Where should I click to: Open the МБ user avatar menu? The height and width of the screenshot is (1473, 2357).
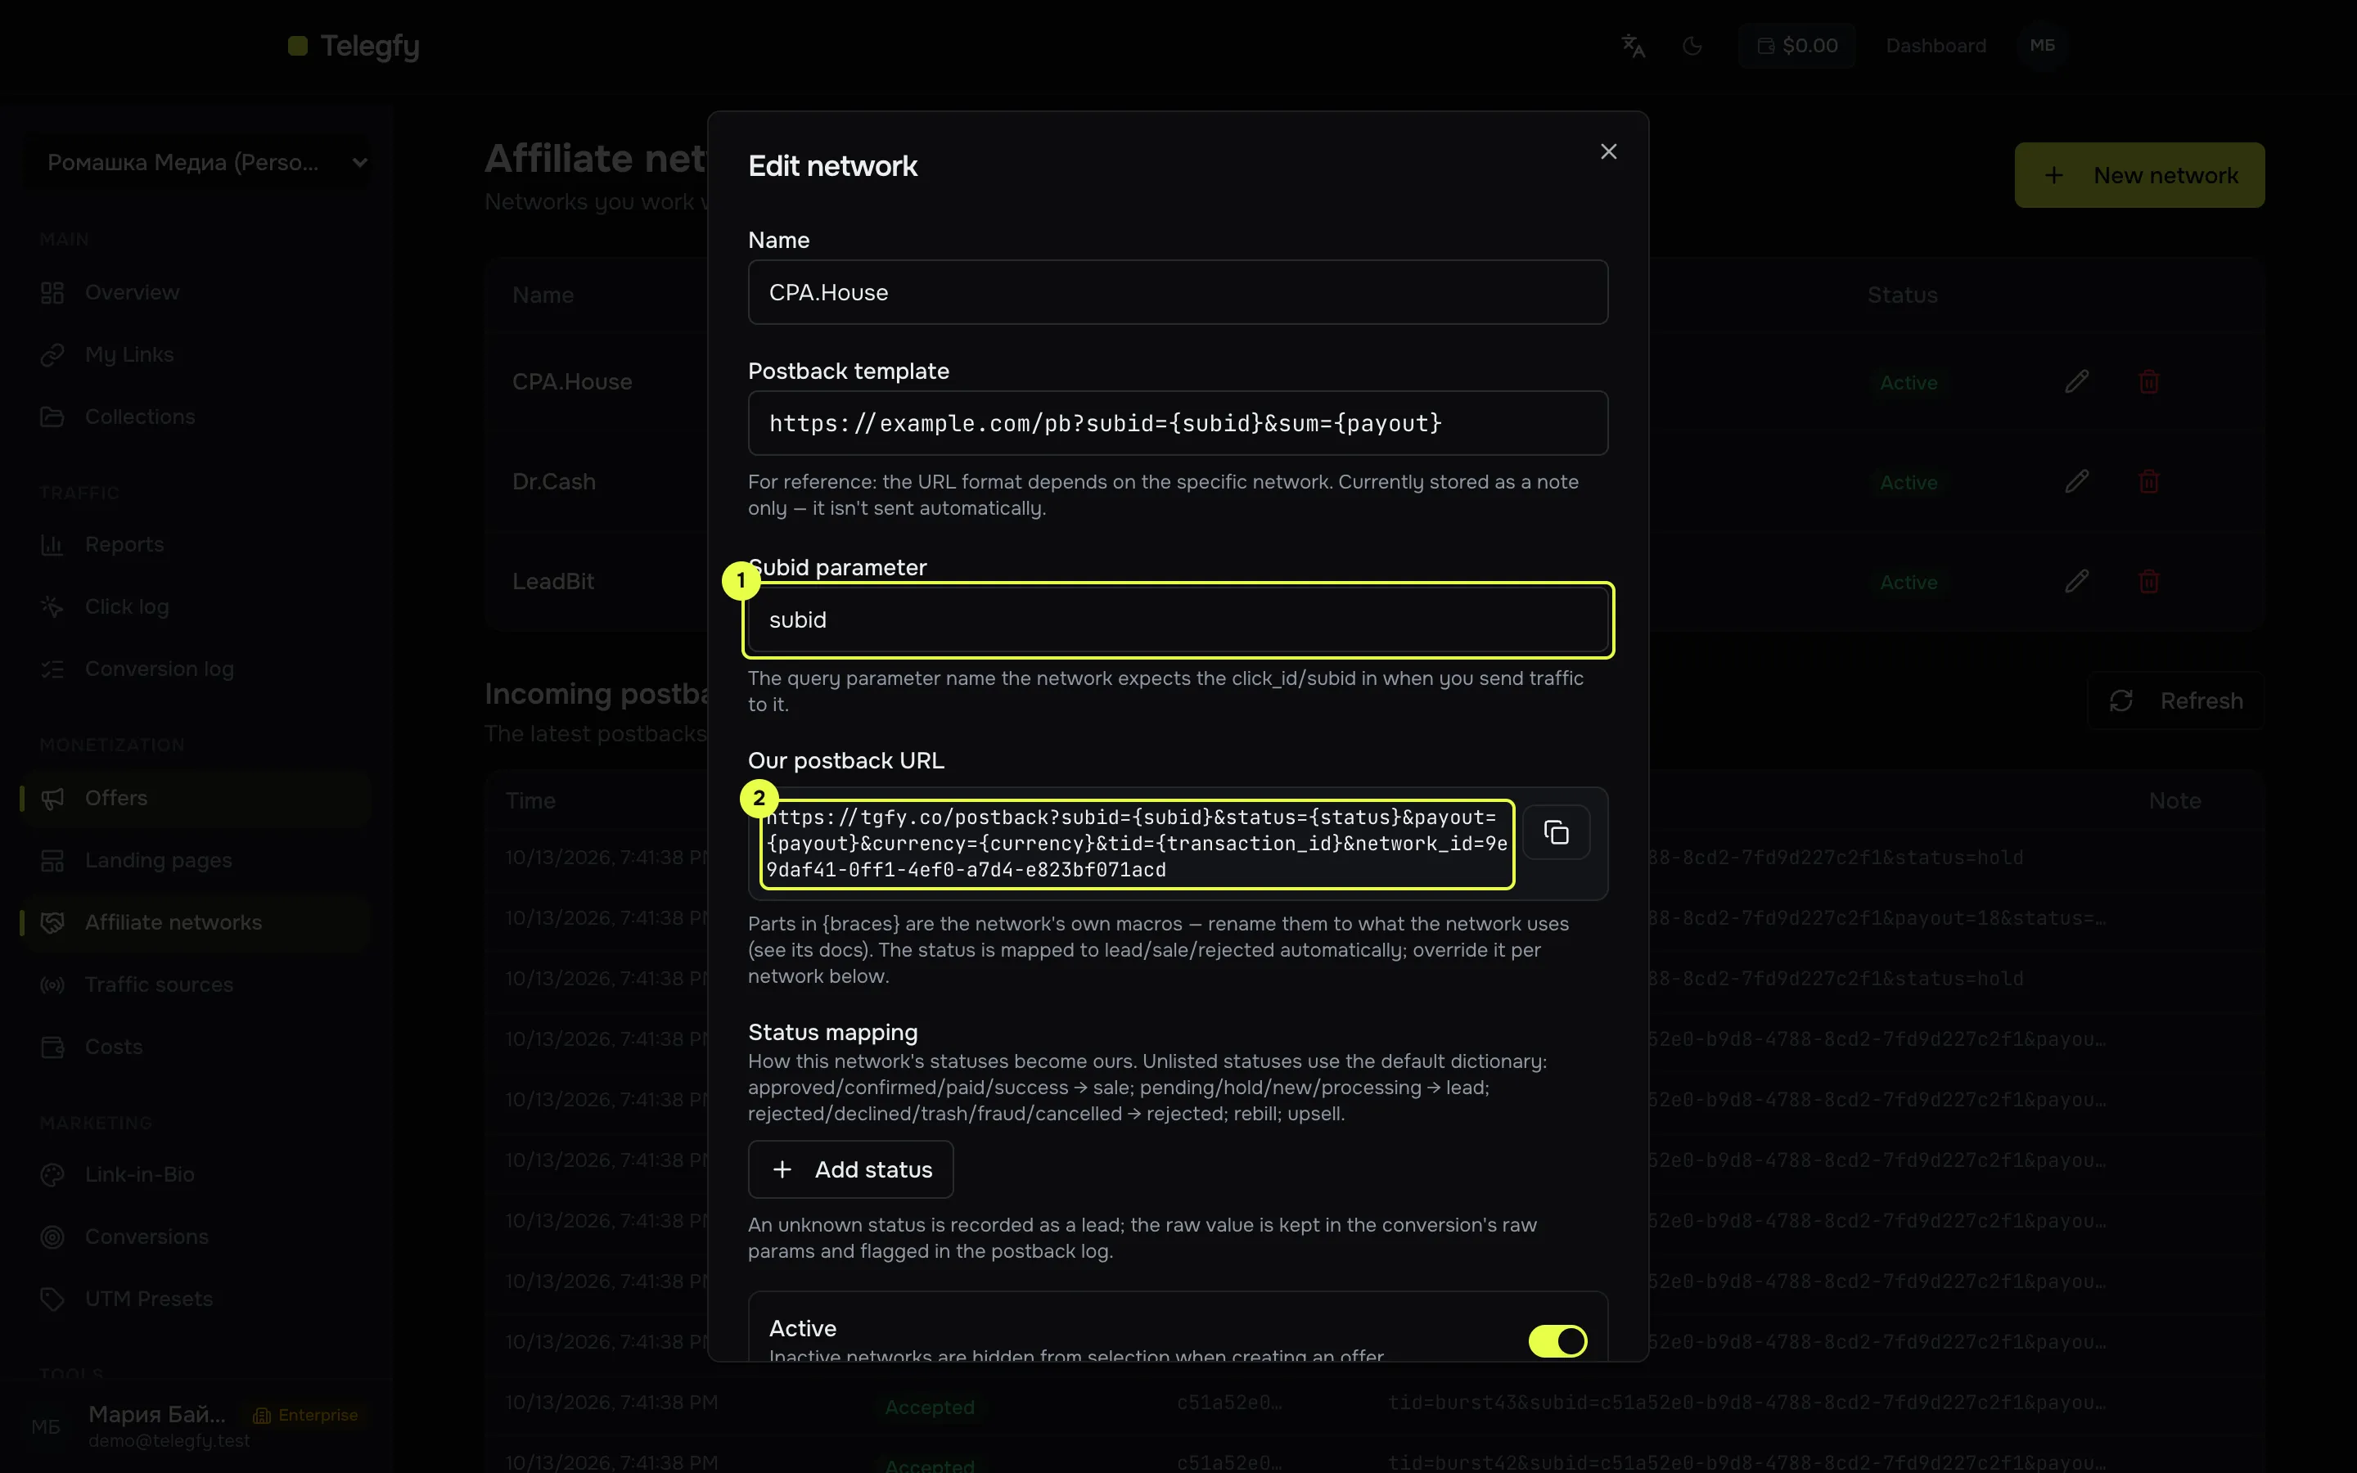click(2043, 46)
